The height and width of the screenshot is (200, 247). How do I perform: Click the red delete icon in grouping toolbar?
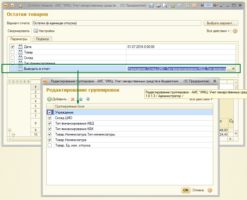(x=73, y=99)
